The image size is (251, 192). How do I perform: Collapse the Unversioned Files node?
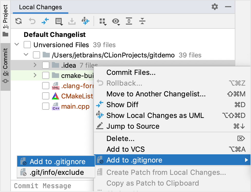16,44
